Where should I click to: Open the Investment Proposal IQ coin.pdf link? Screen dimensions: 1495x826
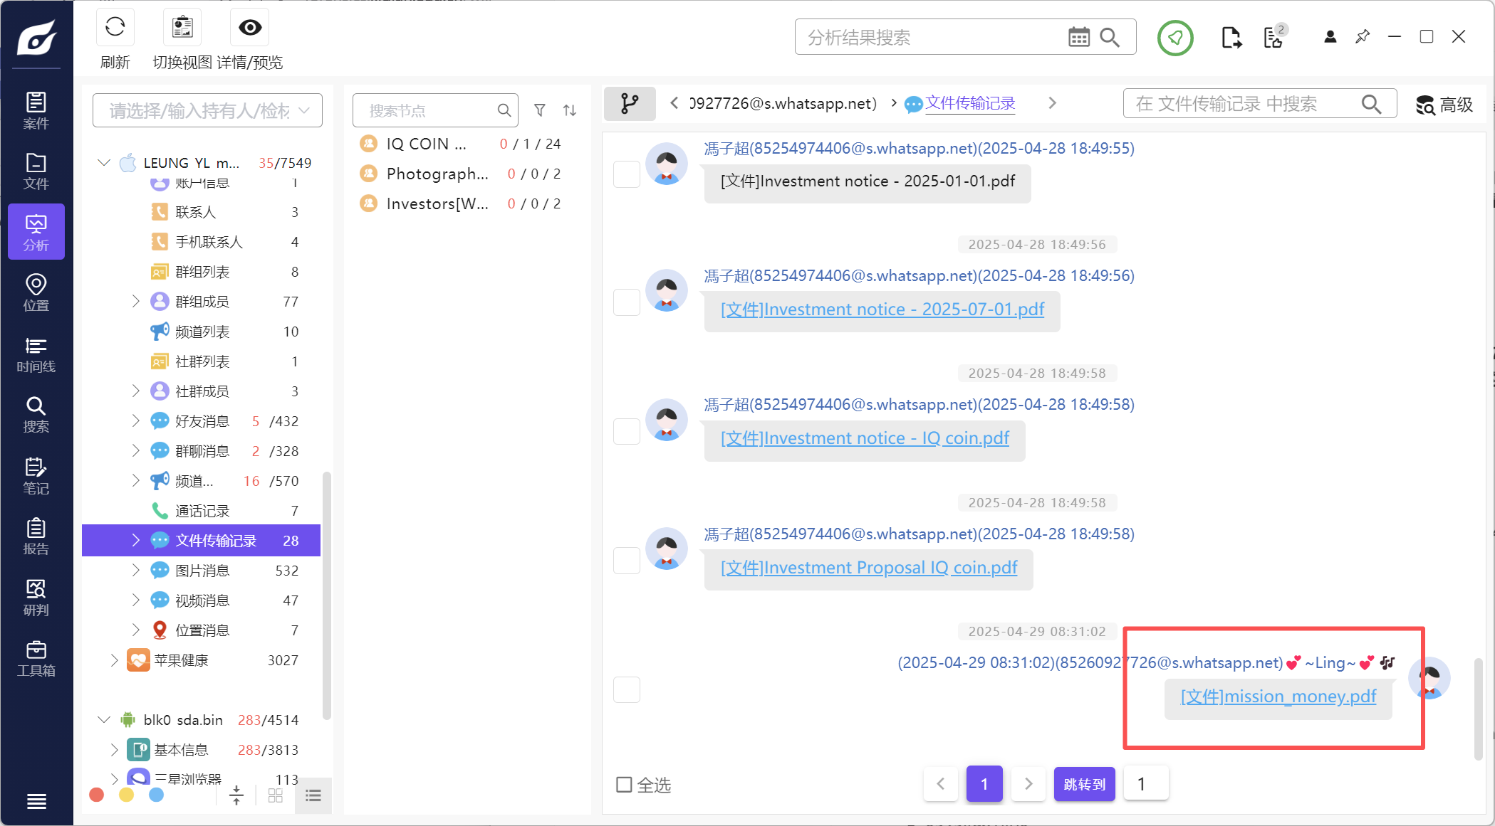[868, 568]
